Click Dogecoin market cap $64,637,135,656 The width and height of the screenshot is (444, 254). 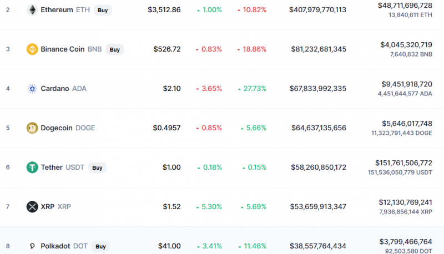(x=319, y=128)
